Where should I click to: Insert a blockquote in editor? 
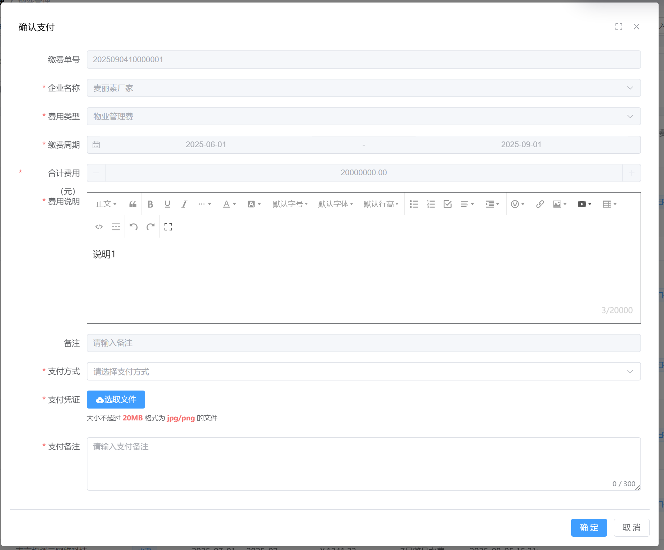click(133, 204)
